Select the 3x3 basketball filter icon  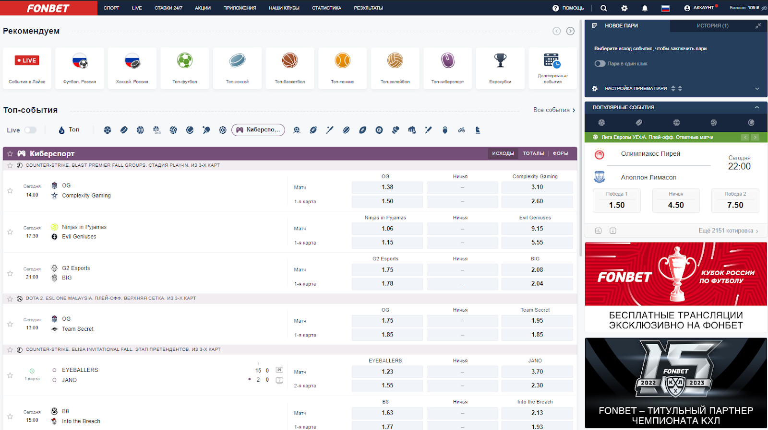click(157, 130)
